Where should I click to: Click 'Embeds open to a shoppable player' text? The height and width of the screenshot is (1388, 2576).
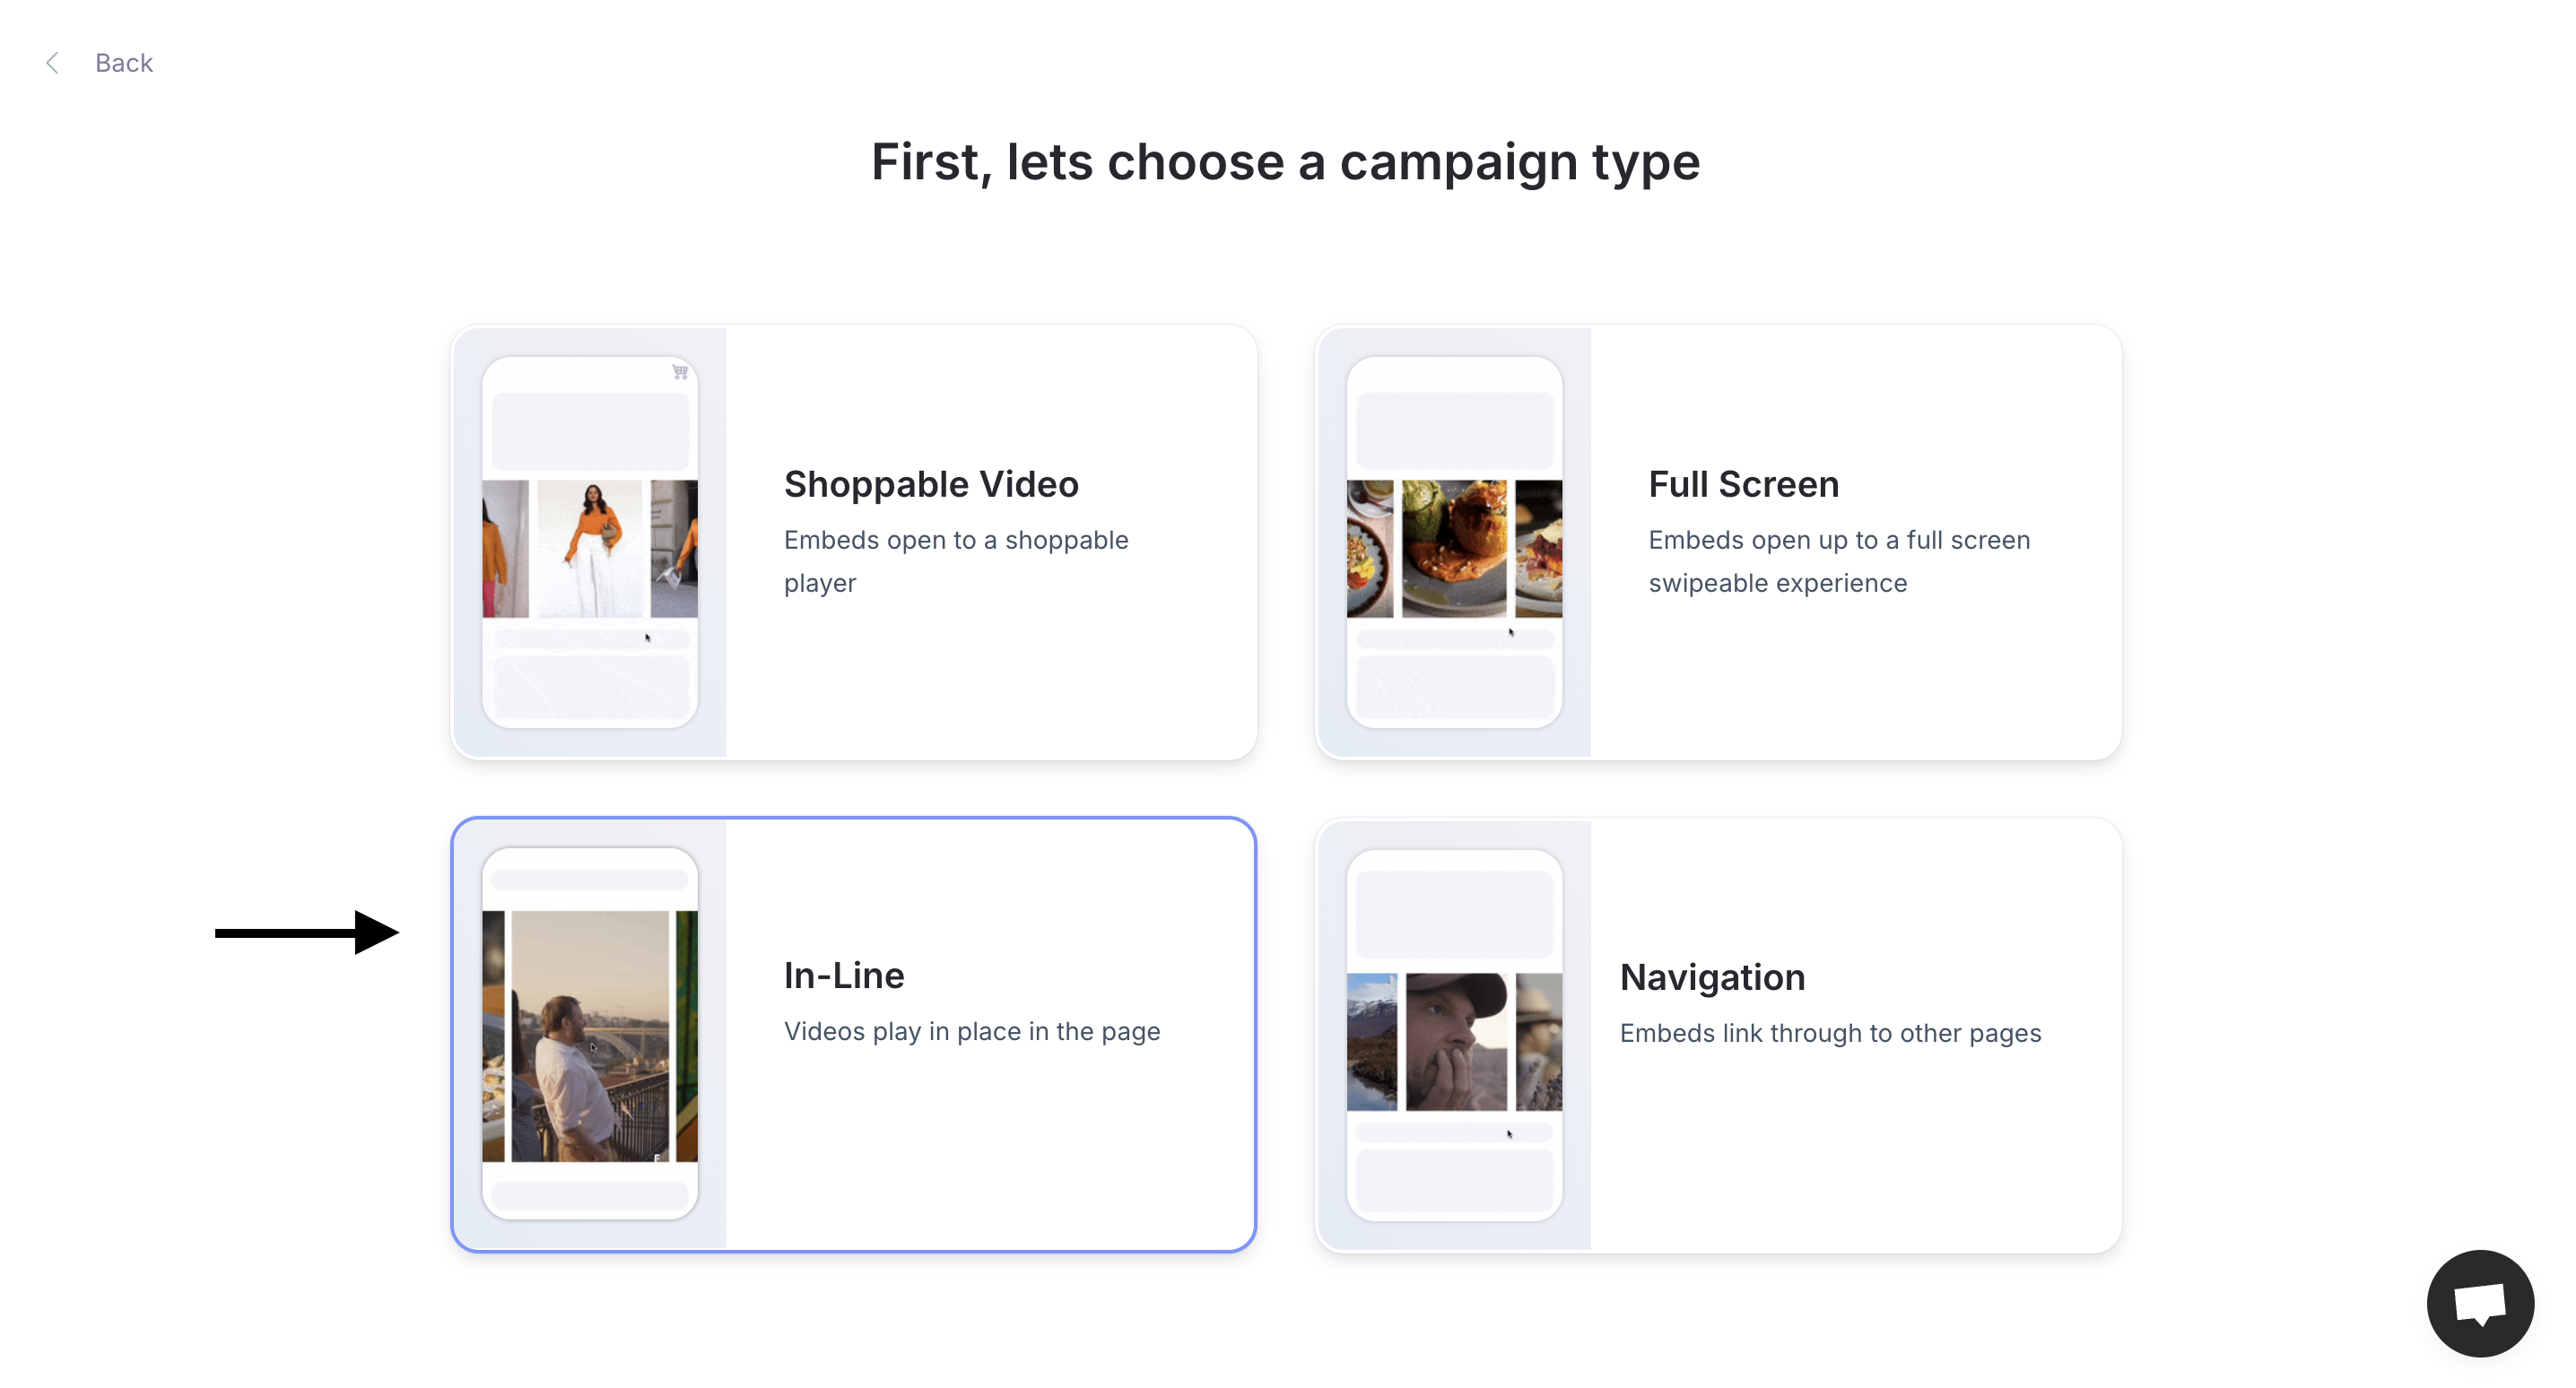956,561
